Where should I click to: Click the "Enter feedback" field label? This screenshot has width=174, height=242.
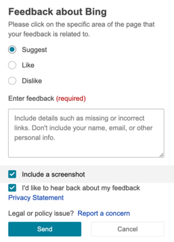(31, 99)
